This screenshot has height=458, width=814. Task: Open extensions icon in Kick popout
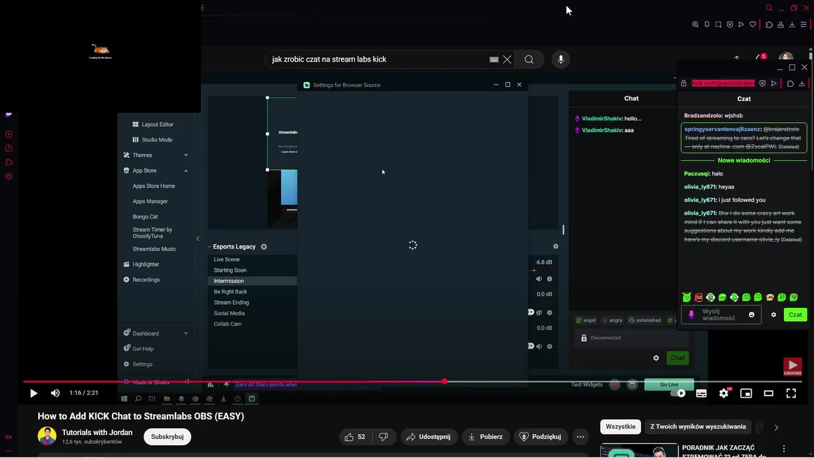coord(790,83)
